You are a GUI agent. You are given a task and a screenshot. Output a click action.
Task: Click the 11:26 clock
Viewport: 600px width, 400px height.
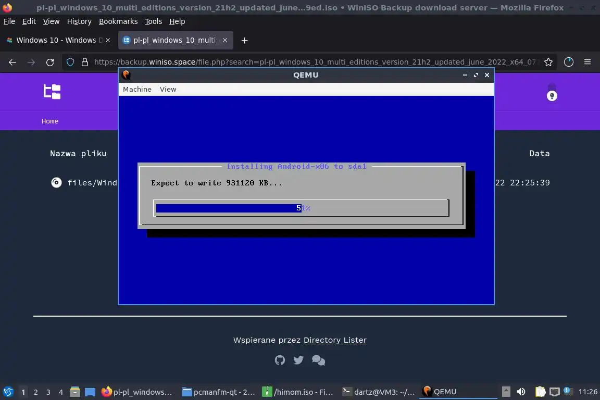[587, 392]
